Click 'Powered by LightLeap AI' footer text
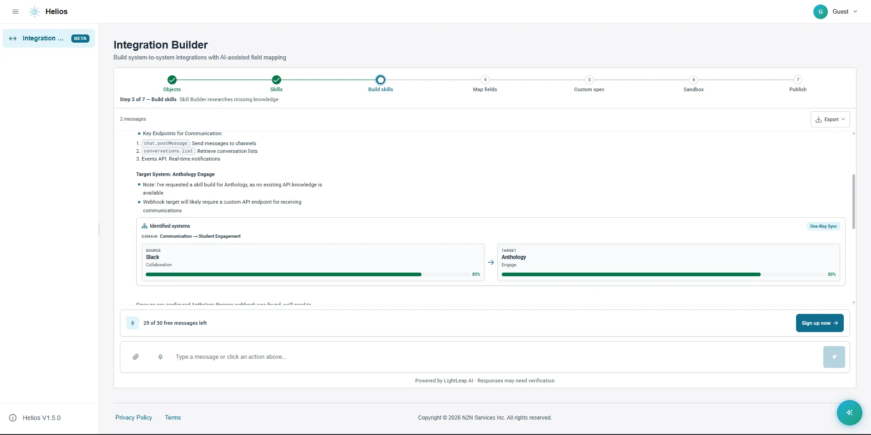Image resolution: width=871 pixels, height=435 pixels. point(444,381)
